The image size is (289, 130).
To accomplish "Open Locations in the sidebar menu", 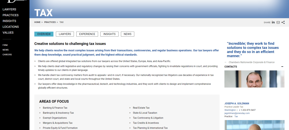I will click(x=11, y=27).
